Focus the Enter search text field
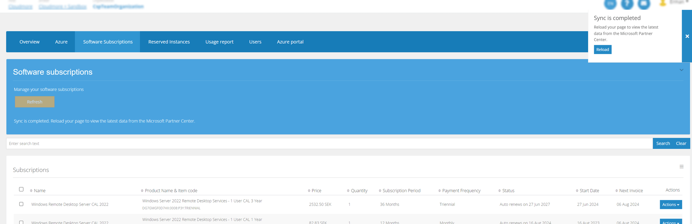692x224 pixels. click(329, 143)
